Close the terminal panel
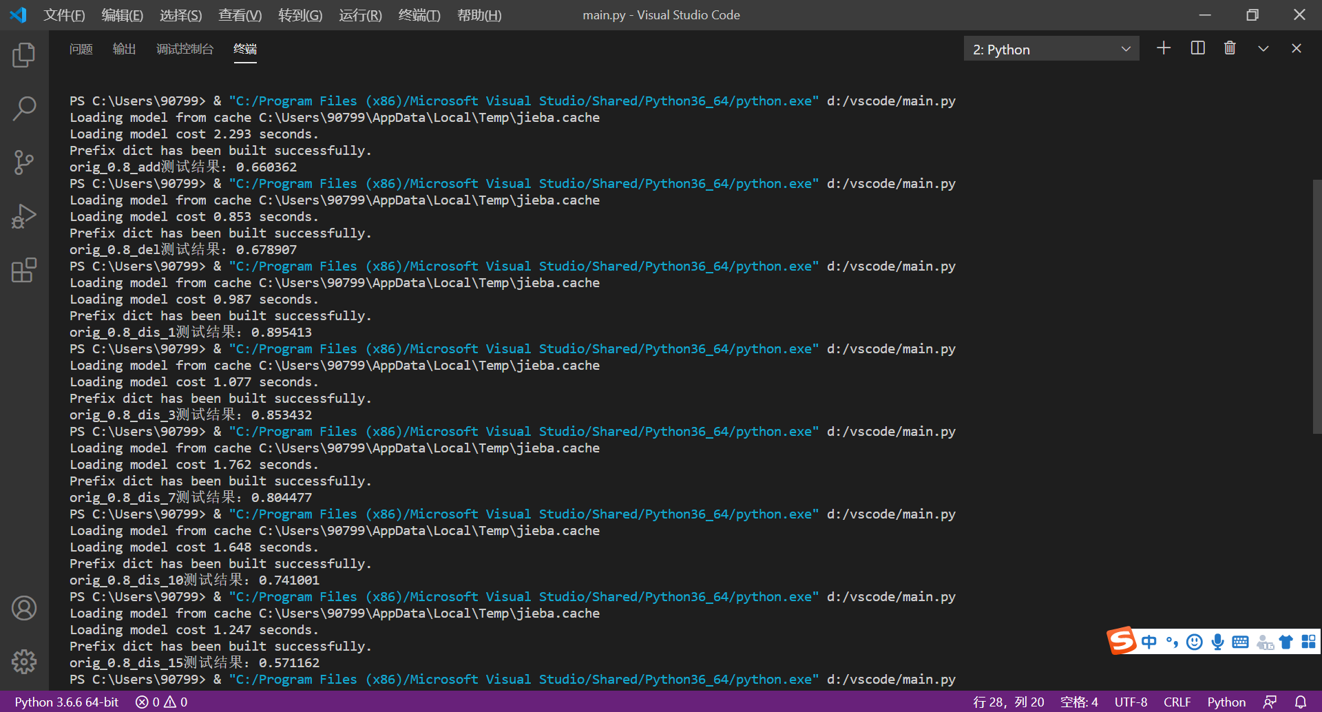 (1297, 48)
